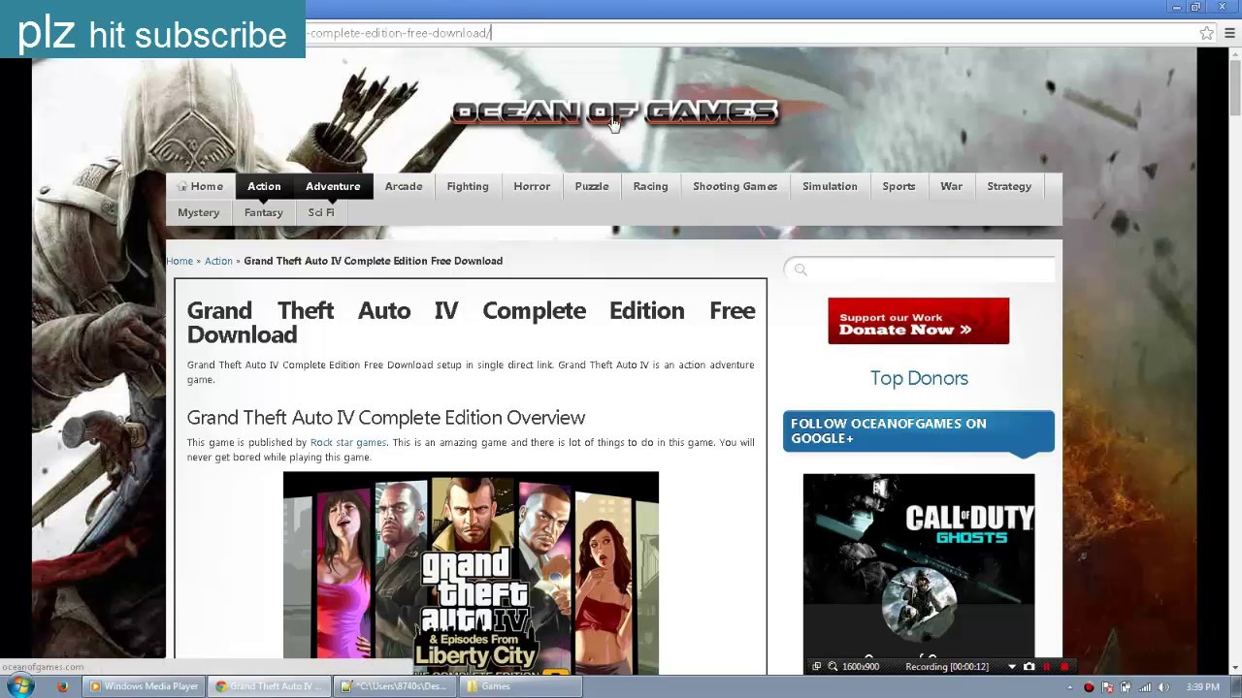Launch Firefox from the taskbar
The width and height of the screenshot is (1242, 698).
62,686
